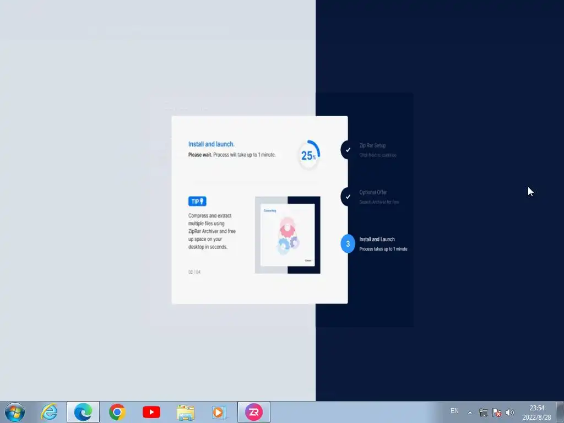Viewport: 564px width, 423px height.
Task: Open Internet Explorer from the taskbar
Action: 49,412
